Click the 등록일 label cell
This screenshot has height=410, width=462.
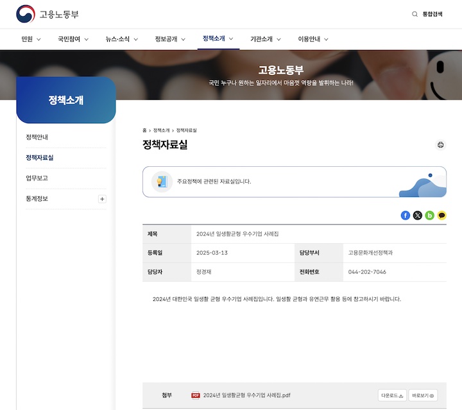point(167,253)
